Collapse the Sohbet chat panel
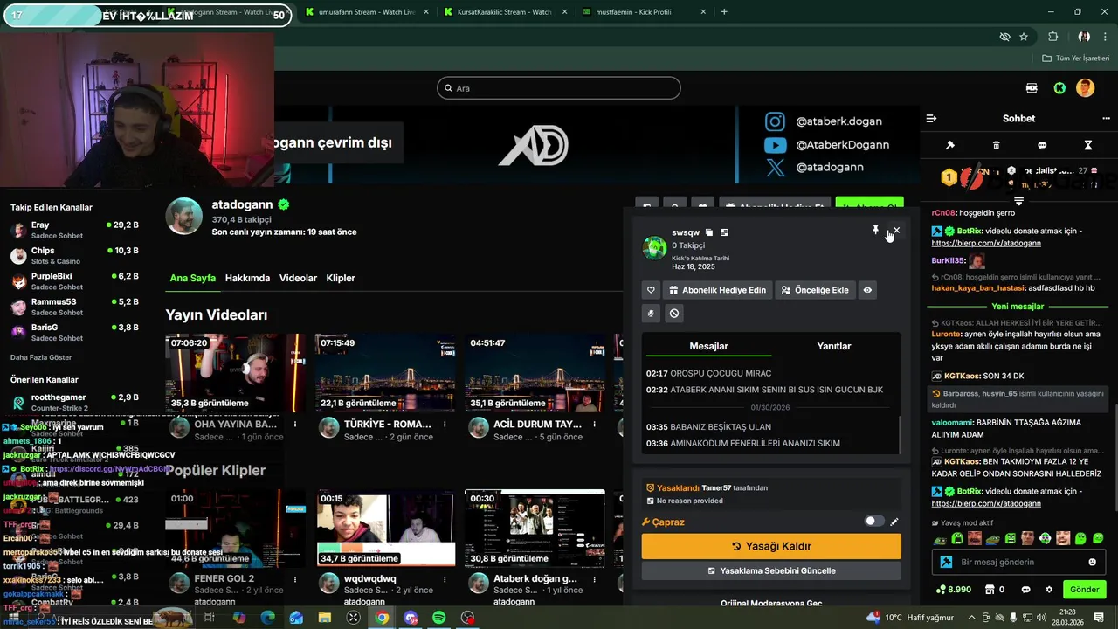The image size is (1118, 629). [931, 118]
